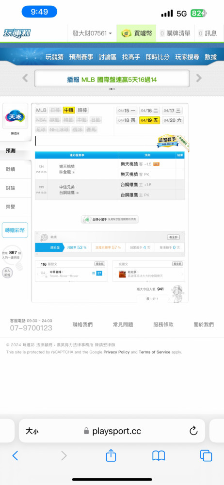Go to 玩競猜 in navigation bar
The image size is (224, 485).
(54, 57)
